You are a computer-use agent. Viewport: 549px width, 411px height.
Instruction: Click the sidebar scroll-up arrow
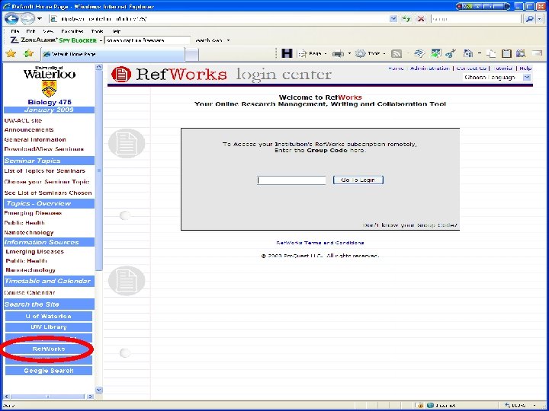tap(98, 67)
